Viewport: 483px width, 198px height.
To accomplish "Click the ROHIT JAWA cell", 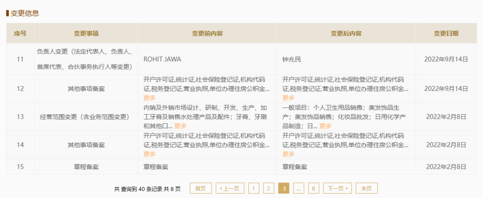I will pyautogui.click(x=162, y=59).
